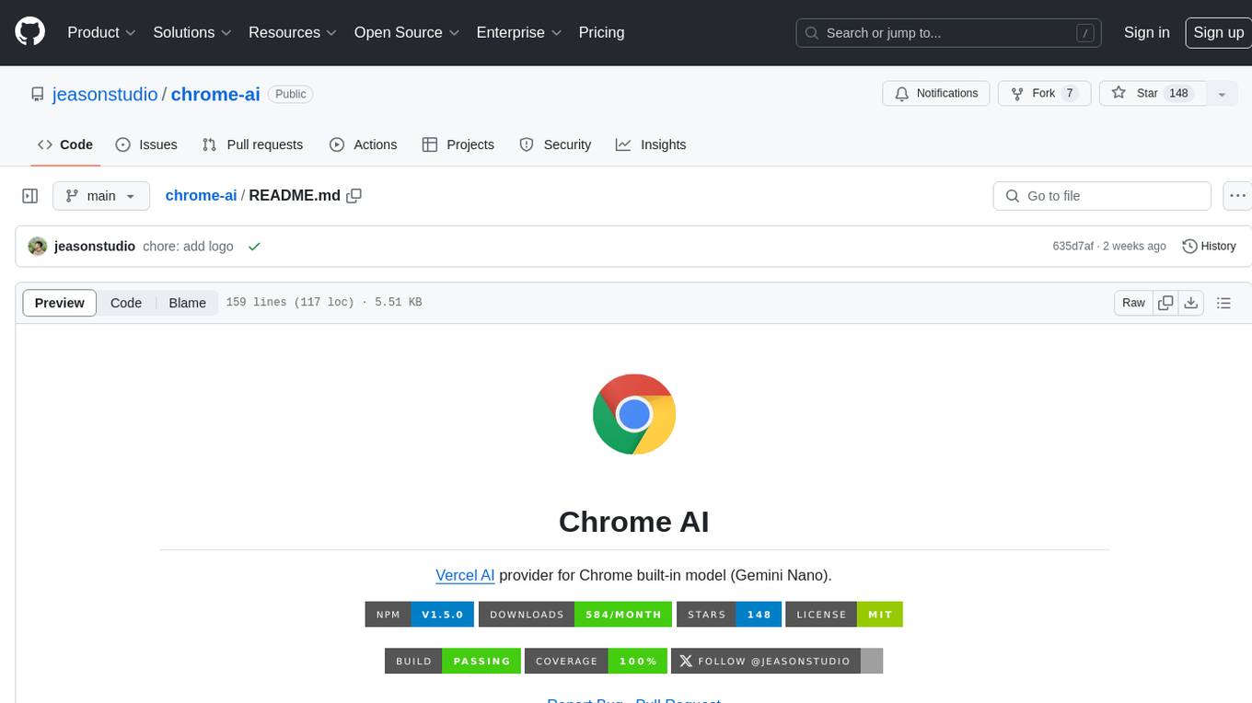Switch to the Code tab
1252x703 pixels.
click(x=65, y=144)
